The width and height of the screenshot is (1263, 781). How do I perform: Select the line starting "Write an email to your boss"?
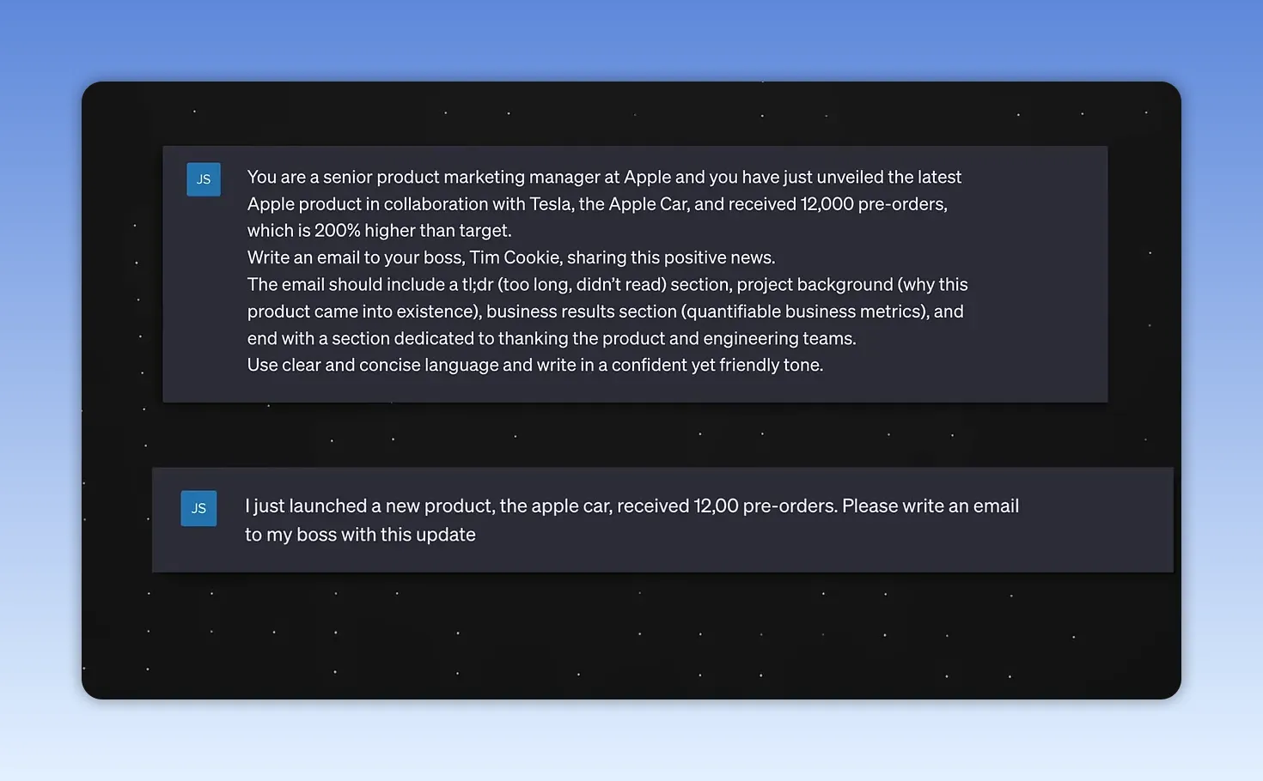click(x=511, y=257)
